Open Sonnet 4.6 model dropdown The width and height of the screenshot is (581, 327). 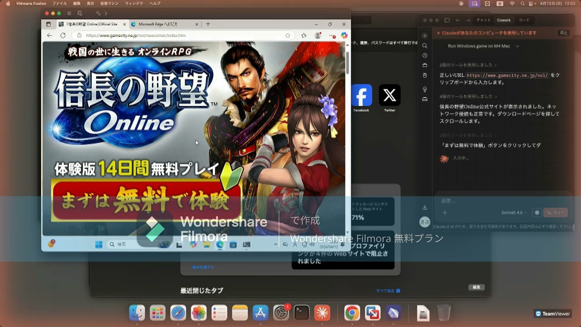515,213
